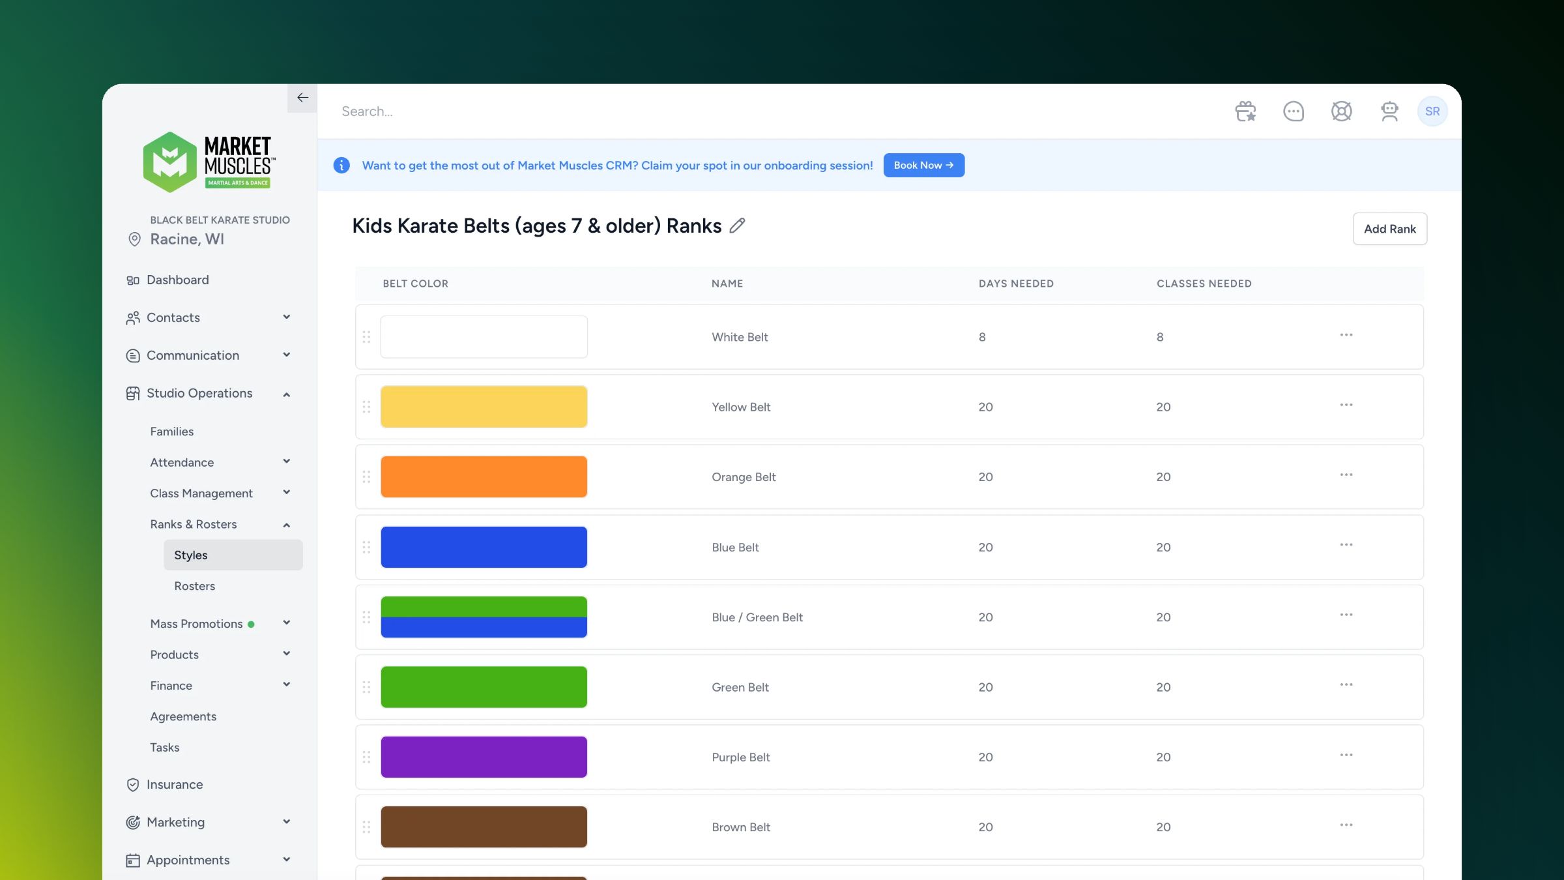Click the Book Now banner button
The image size is (1564, 880).
click(x=923, y=166)
